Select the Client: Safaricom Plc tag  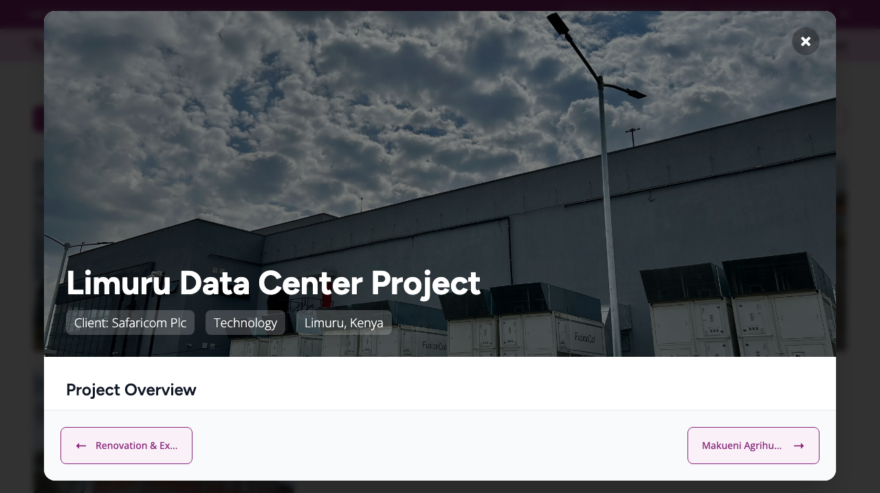click(x=130, y=322)
